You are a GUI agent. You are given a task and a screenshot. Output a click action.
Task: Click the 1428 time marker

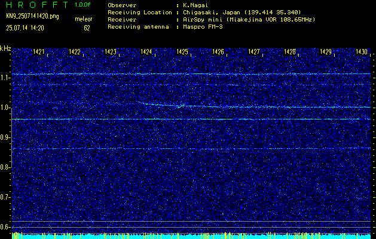coord(290,52)
